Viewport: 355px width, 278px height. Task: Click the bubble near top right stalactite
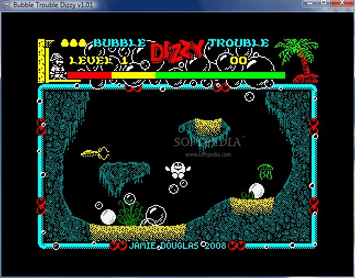point(249,97)
